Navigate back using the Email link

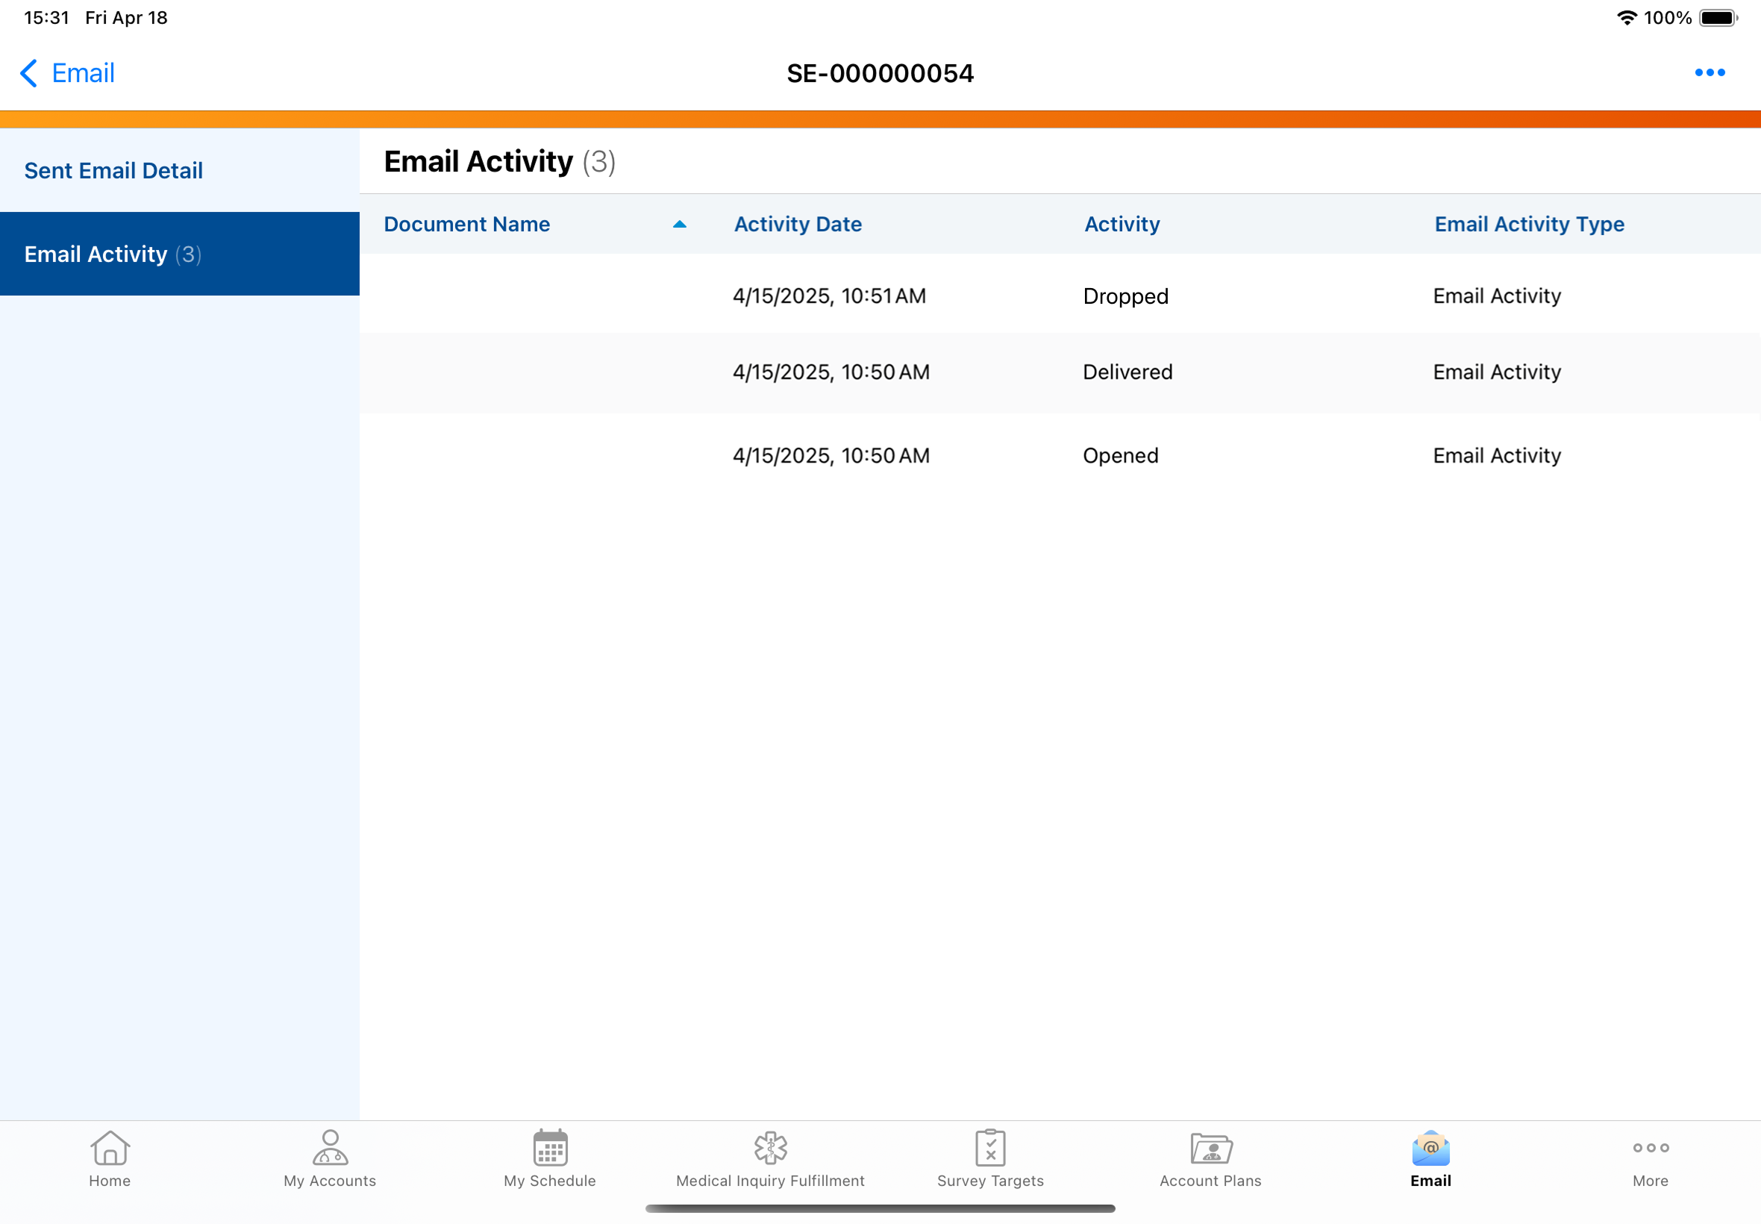(x=82, y=73)
